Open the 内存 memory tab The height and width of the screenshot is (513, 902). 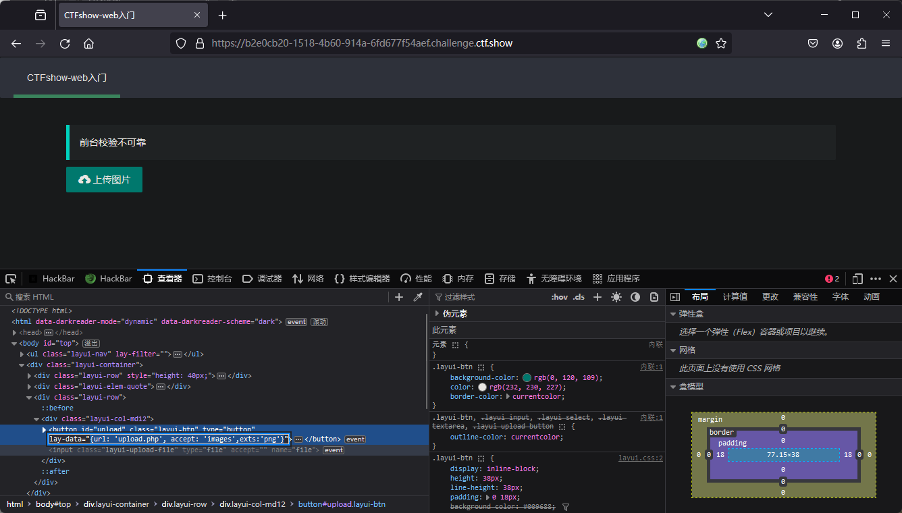(458, 279)
